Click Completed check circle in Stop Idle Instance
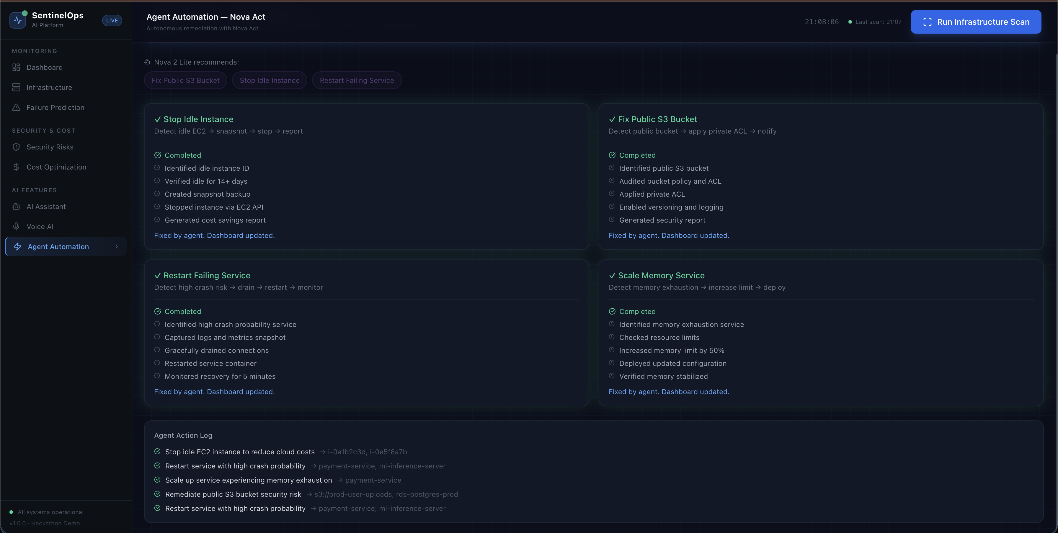This screenshot has height=533, width=1058. 157,155
